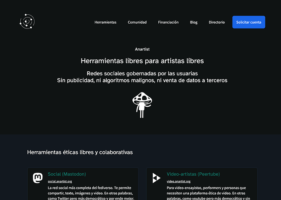Click the Mastodon elephant icon
Screen dimensions: 281x200
point(37,178)
